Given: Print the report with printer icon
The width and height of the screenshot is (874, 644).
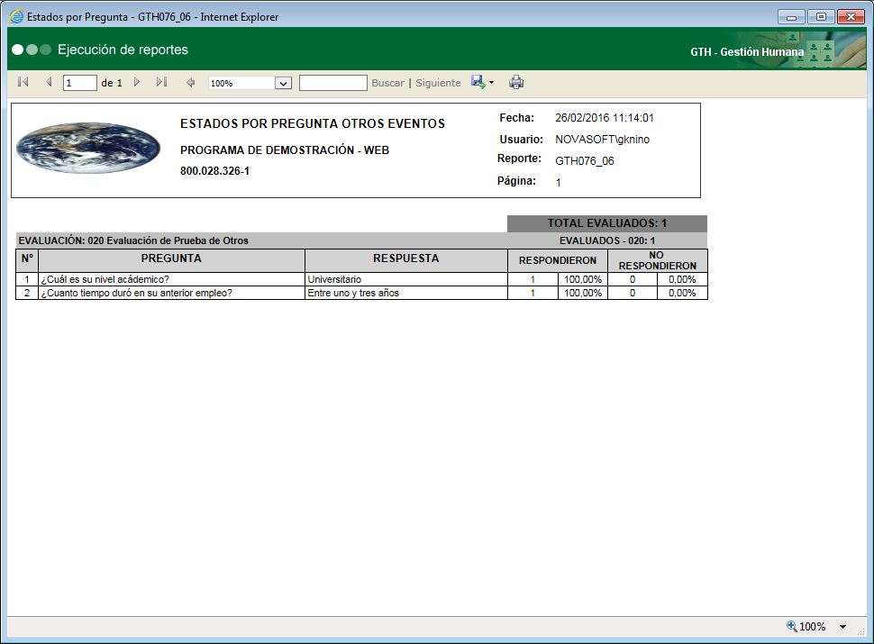Looking at the screenshot, I should [x=516, y=83].
